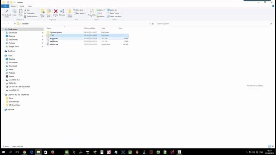Click the Back navigation arrow
The width and height of the screenshot is (276, 155).
click(x=4, y=24)
